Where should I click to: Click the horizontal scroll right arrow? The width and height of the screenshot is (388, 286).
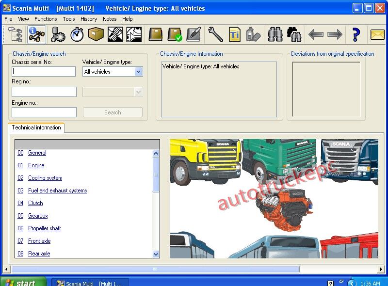pos(381,269)
